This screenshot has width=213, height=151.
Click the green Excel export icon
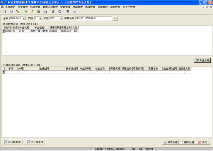pos(26,12)
